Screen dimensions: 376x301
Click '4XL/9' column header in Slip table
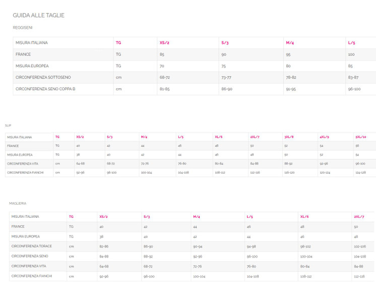point(324,137)
